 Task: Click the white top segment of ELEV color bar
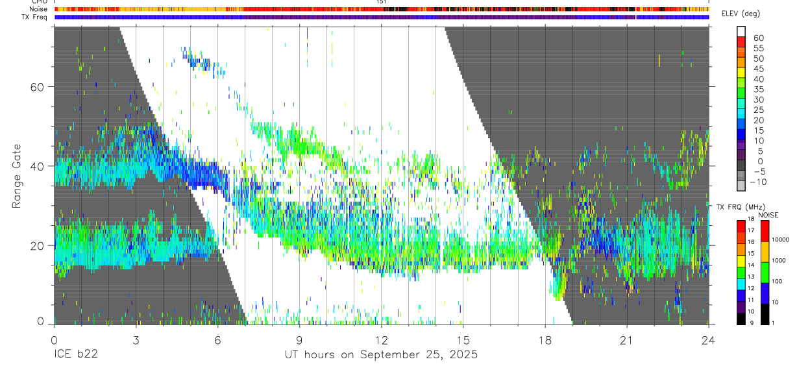coord(741,32)
